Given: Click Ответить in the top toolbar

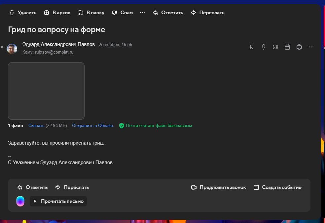Looking at the screenshot, I should tap(168, 13).
